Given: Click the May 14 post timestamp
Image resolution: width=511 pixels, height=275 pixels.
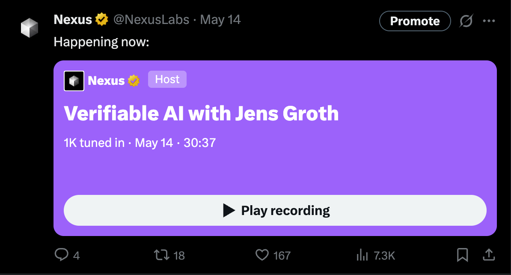Looking at the screenshot, I should click(220, 20).
